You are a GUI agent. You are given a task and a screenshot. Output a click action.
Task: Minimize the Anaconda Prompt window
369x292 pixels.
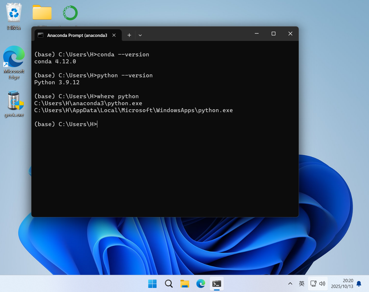(257, 34)
